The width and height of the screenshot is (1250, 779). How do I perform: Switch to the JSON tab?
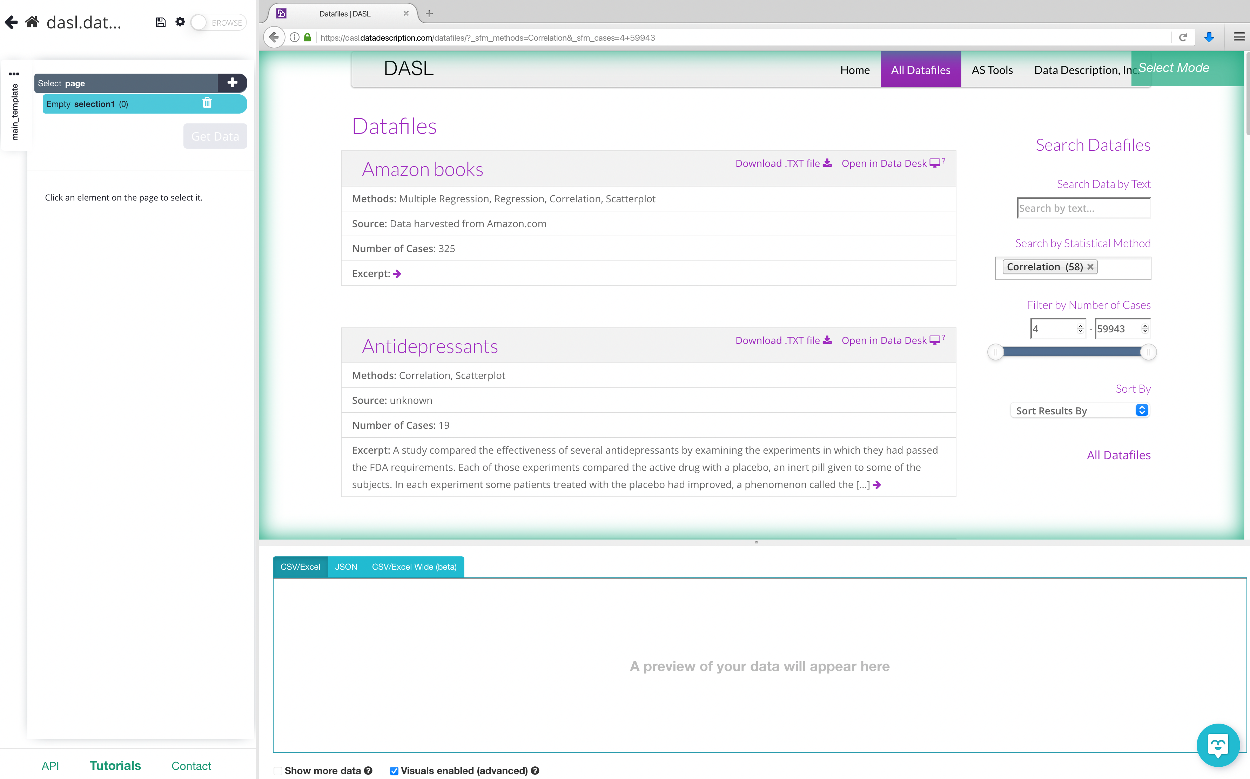(346, 567)
